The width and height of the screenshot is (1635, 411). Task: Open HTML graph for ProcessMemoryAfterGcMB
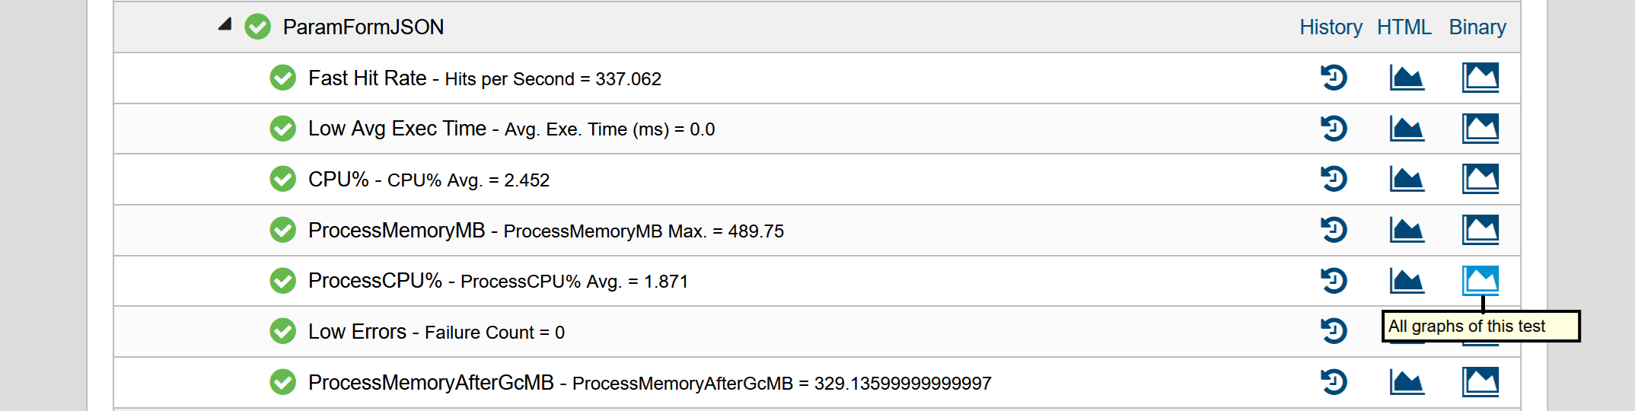coord(1407,382)
